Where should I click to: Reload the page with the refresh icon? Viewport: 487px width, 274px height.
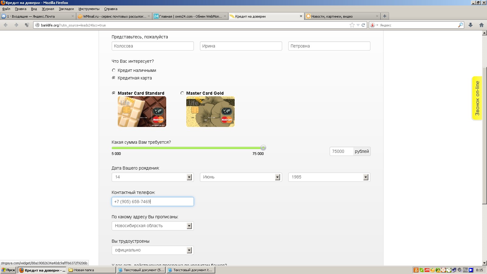click(363, 25)
